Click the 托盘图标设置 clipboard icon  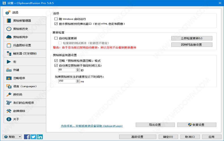point(9,45)
